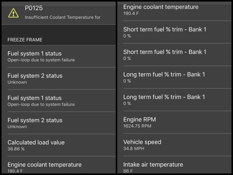
Task: Open Engine coolant temperature in right panel
Action: tap(174, 11)
